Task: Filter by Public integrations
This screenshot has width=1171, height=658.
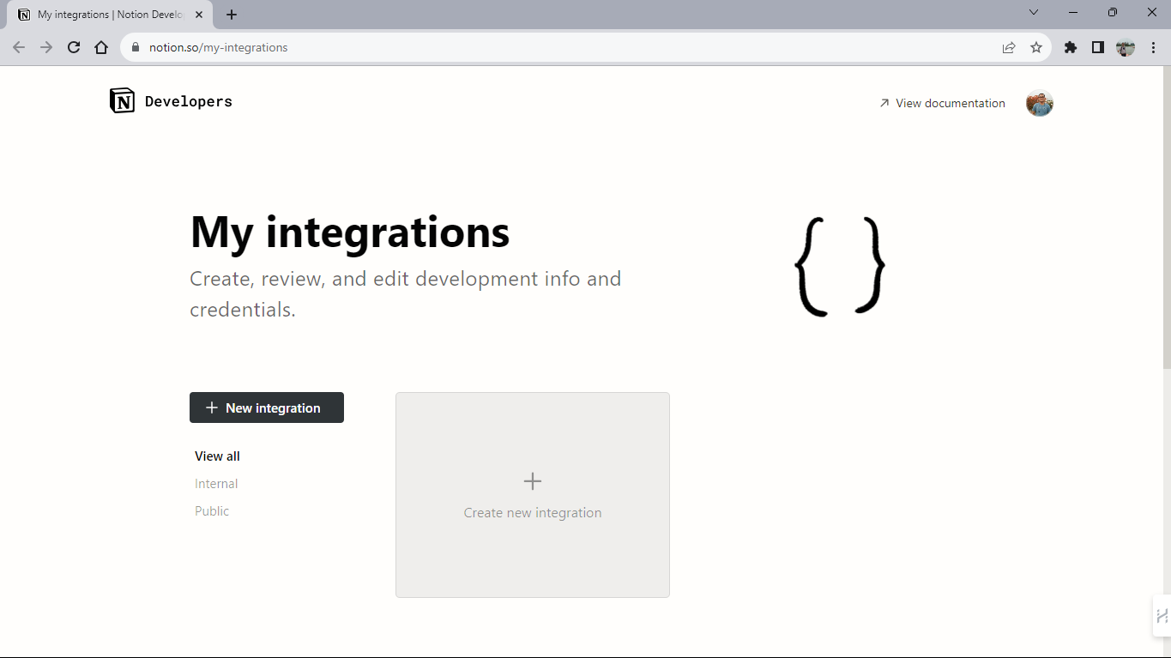Action: click(x=212, y=511)
